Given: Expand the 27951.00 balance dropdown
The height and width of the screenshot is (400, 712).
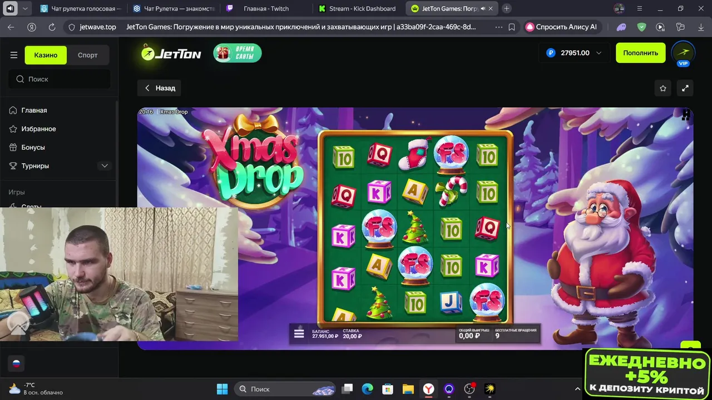Looking at the screenshot, I should 574,53.
